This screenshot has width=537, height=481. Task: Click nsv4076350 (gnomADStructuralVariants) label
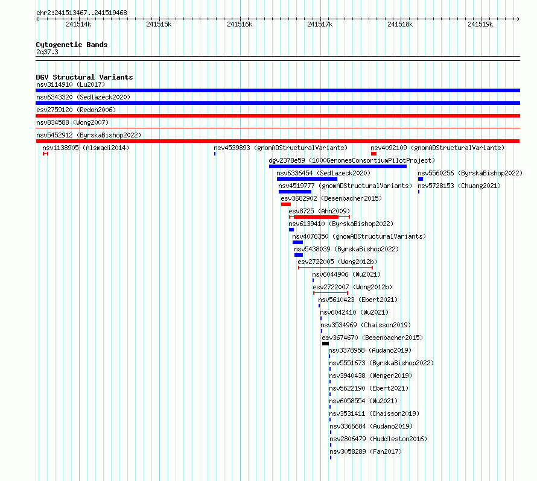[359, 236]
